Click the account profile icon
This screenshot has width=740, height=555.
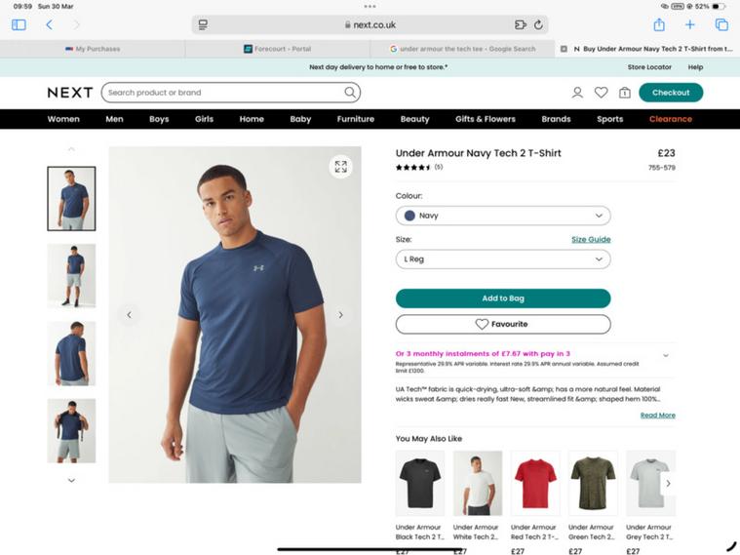click(x=577, y=93)
